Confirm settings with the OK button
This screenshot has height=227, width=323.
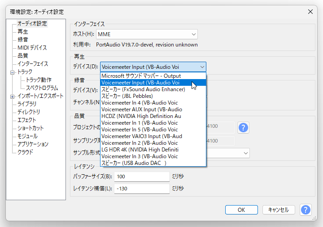pos(241,210)
